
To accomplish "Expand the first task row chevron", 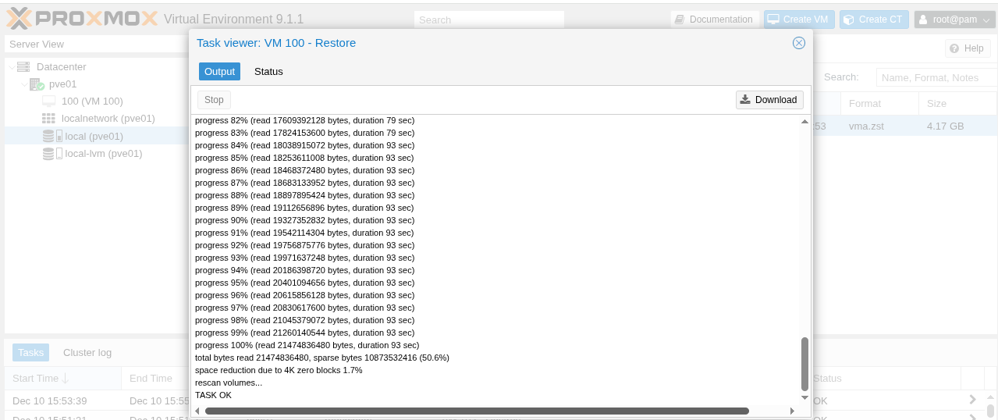I will [x=972, y=400].
